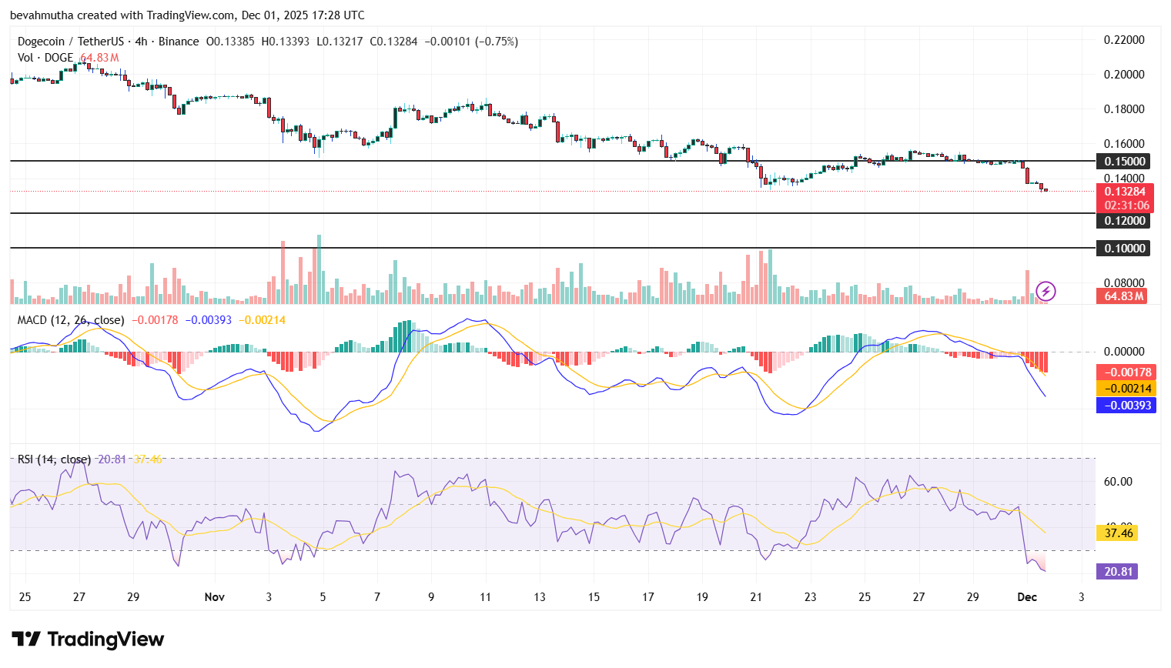The image size is (1171, 668).
Task: Click the blue MACD line value label -0.00393
Action: pyautogui.click(x=1126, y=406)
